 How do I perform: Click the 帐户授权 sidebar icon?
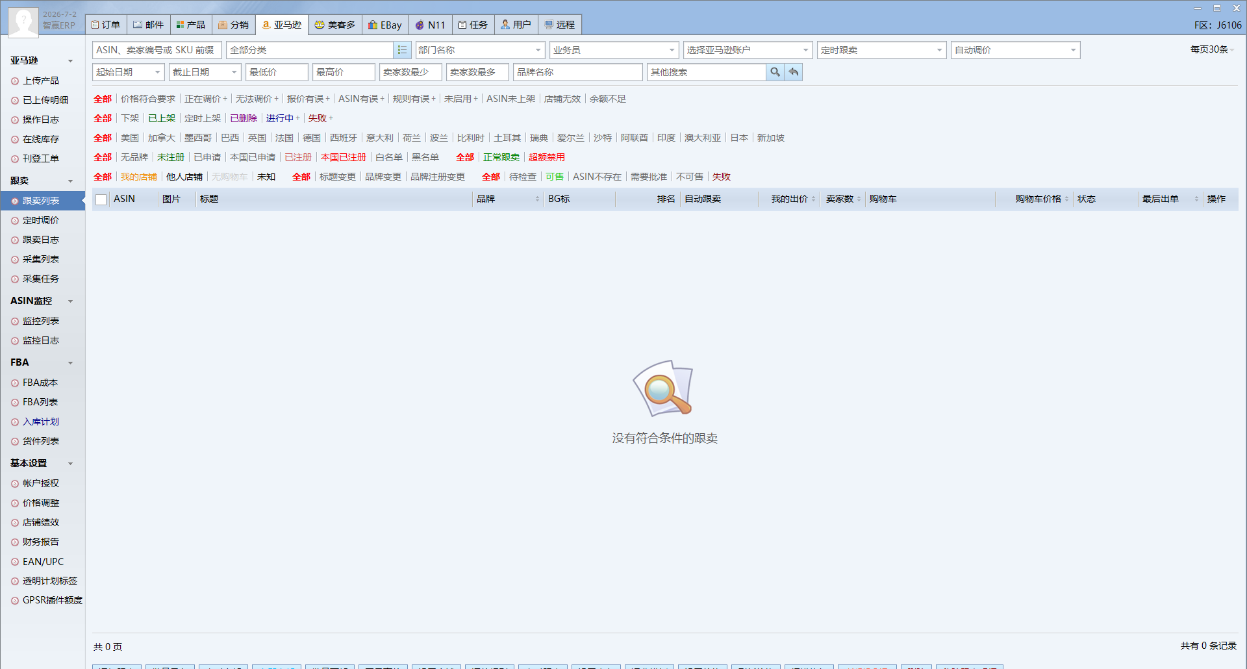tap(15, 484)
